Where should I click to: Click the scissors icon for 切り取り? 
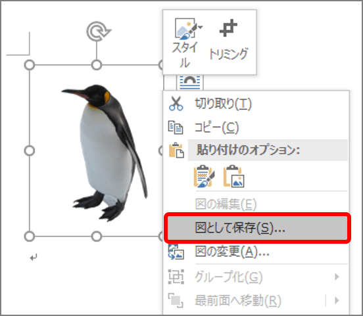click(x=176, y=103)
